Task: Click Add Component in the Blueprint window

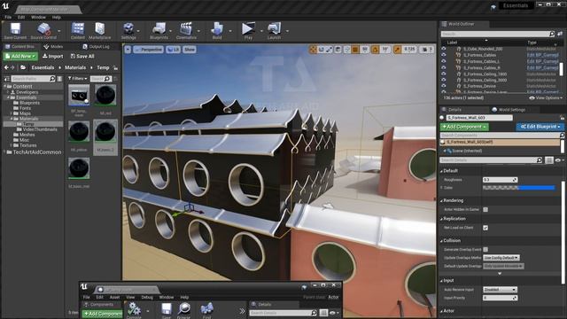Action: tap(103, 314)
